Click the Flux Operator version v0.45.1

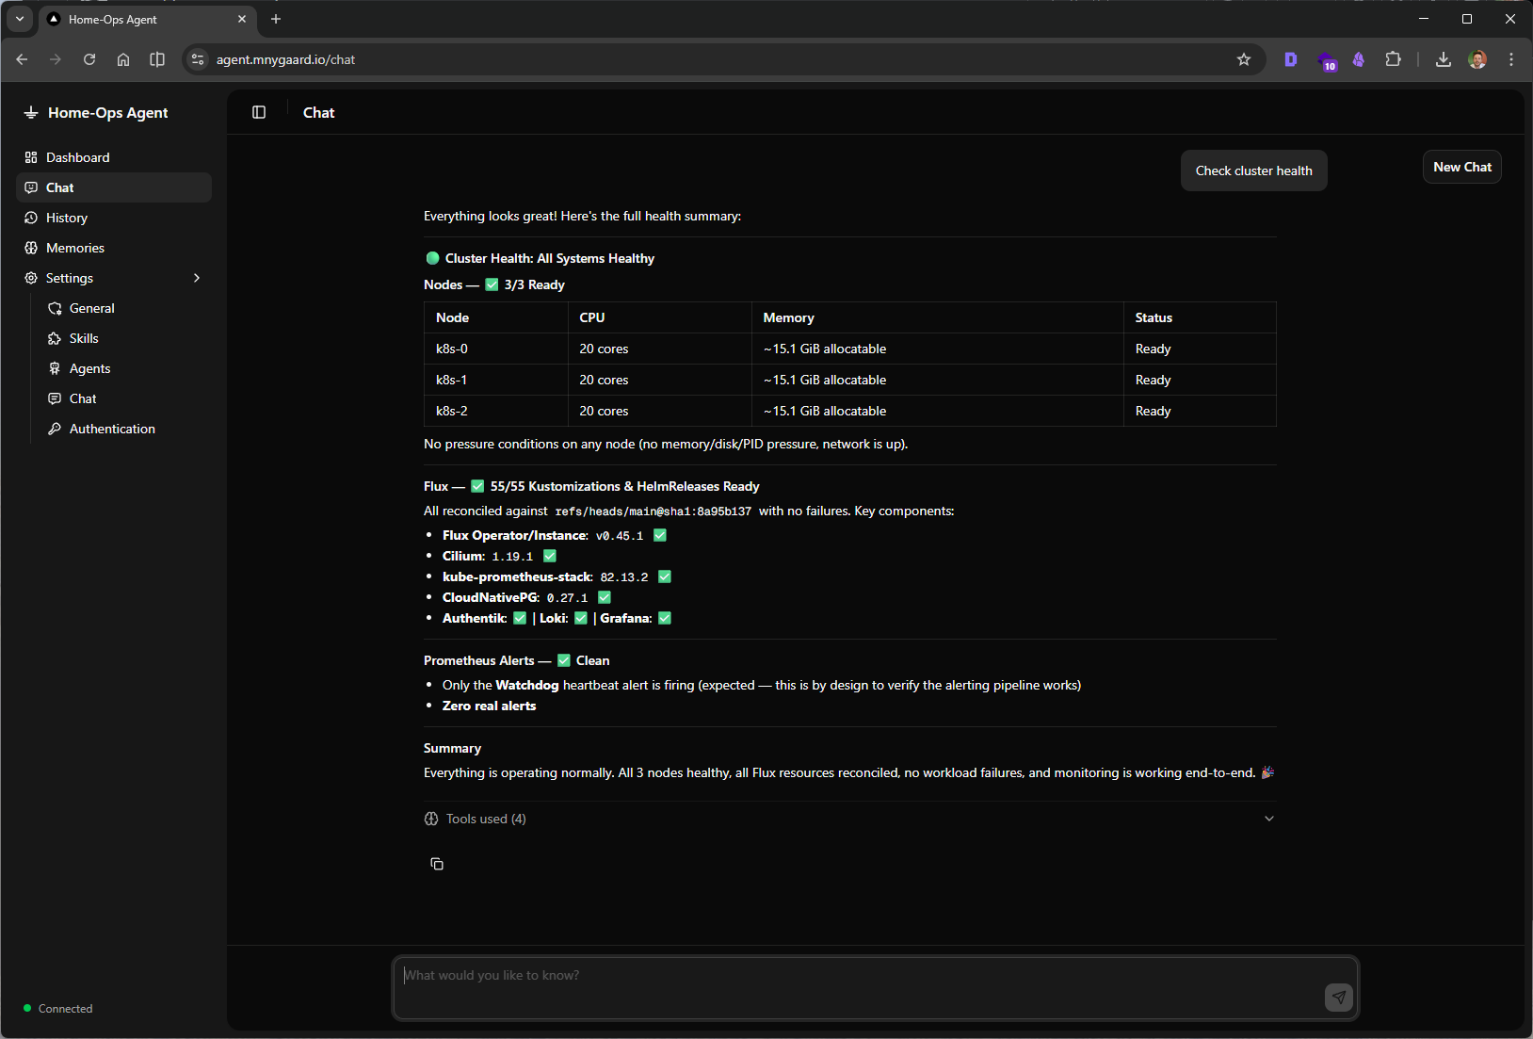pyautogui.click(x=620, y=536)
